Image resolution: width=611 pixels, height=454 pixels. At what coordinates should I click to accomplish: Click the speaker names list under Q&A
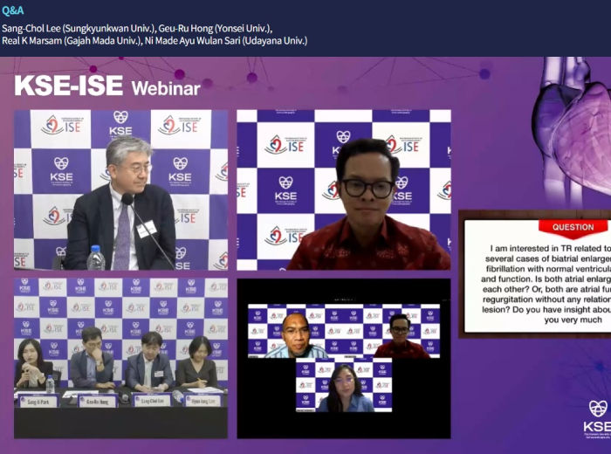point(154,34)
